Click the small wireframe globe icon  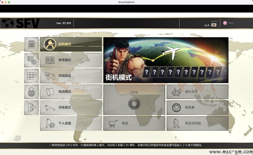tap(18, 138)
